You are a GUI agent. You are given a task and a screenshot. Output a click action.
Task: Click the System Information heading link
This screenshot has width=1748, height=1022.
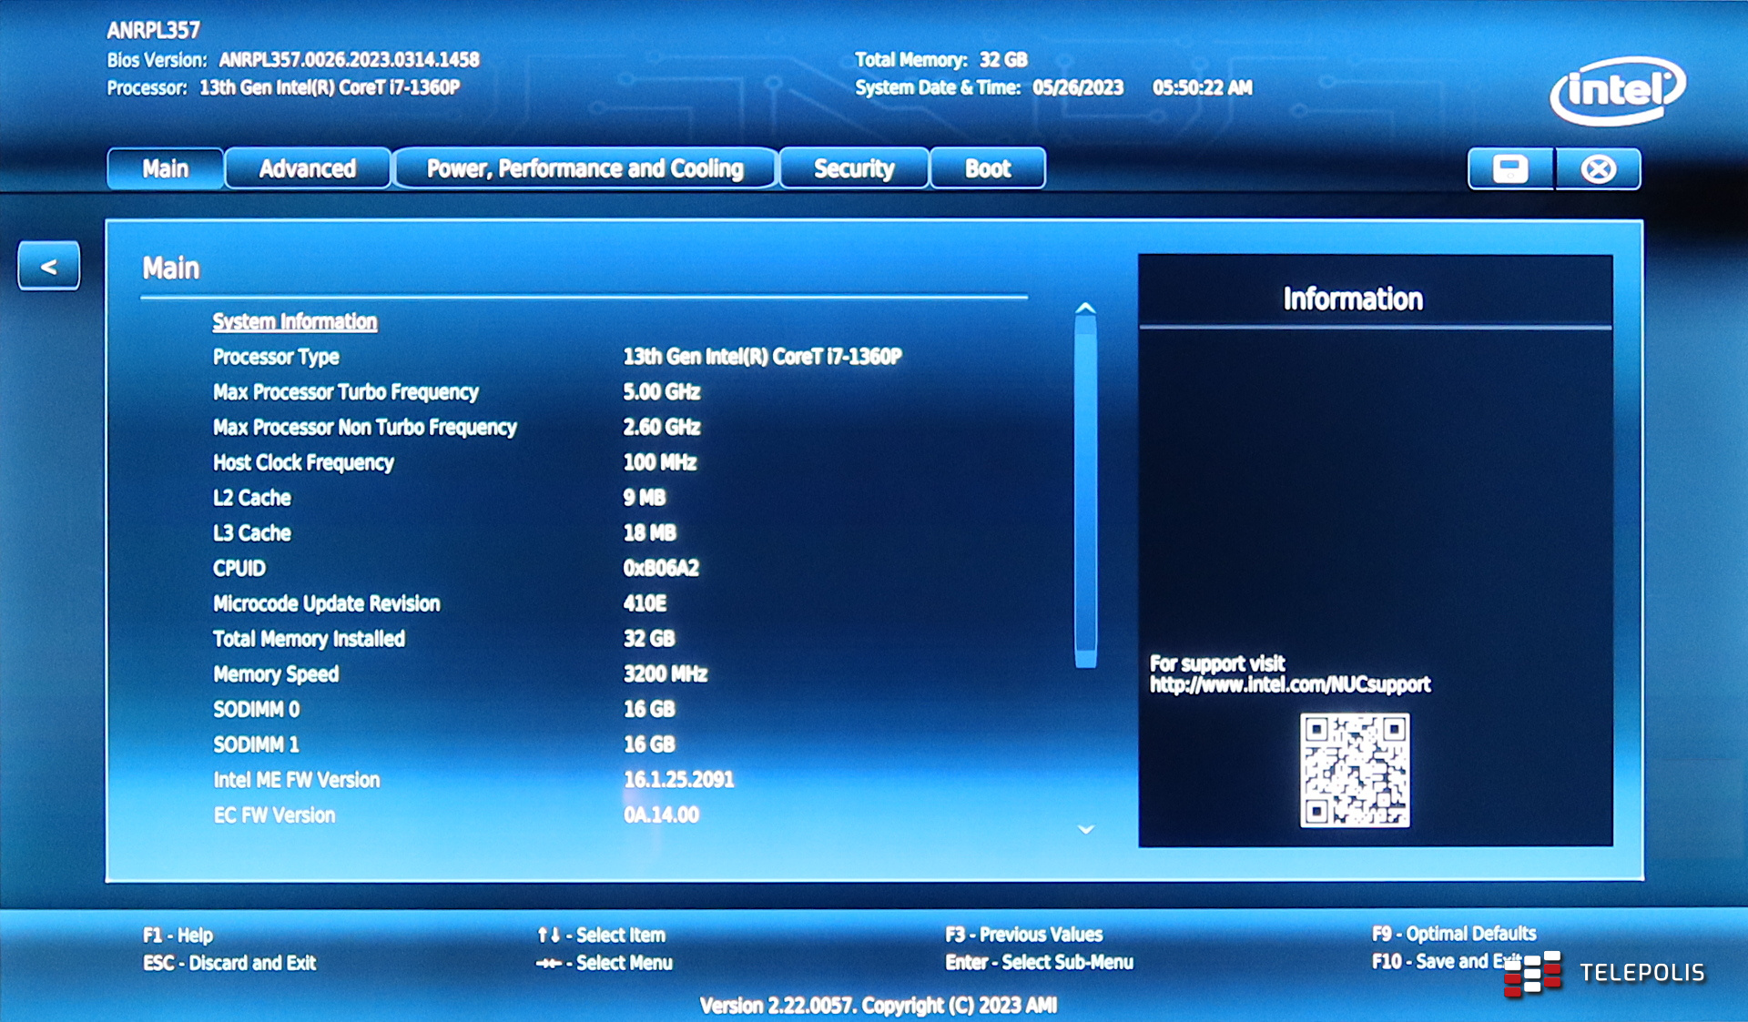click(295, 322)
